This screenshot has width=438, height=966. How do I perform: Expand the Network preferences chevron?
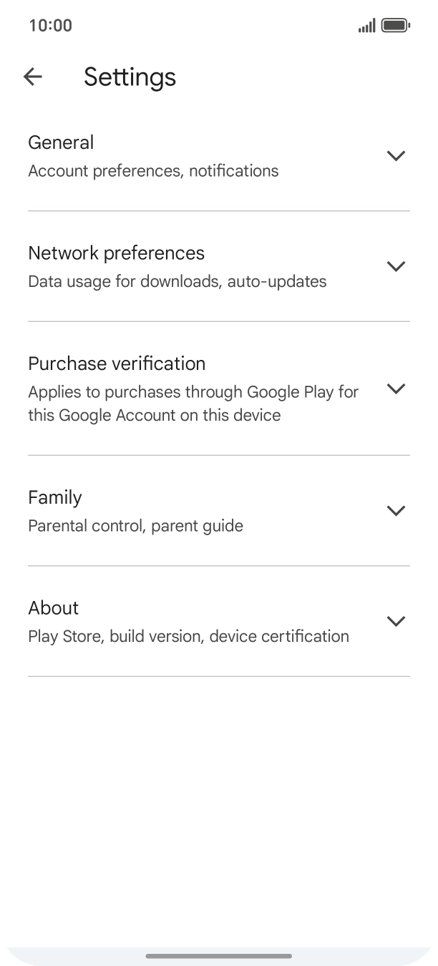[396, 266]
